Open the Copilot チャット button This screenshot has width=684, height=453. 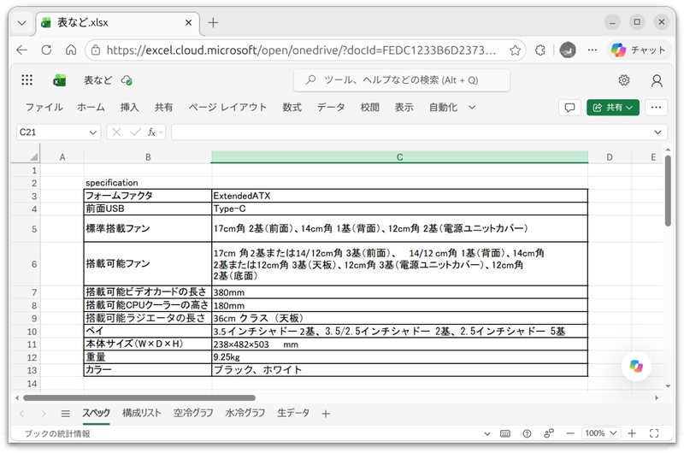(x=638, y=50)
